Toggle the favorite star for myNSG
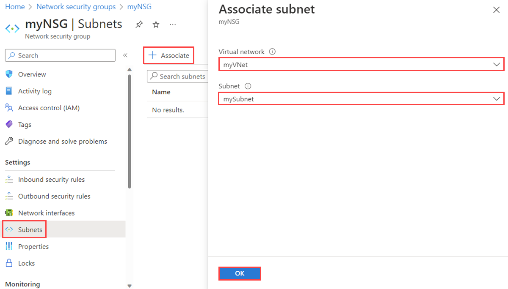This screenshot has width=508, height=289. tap(156, 25)
